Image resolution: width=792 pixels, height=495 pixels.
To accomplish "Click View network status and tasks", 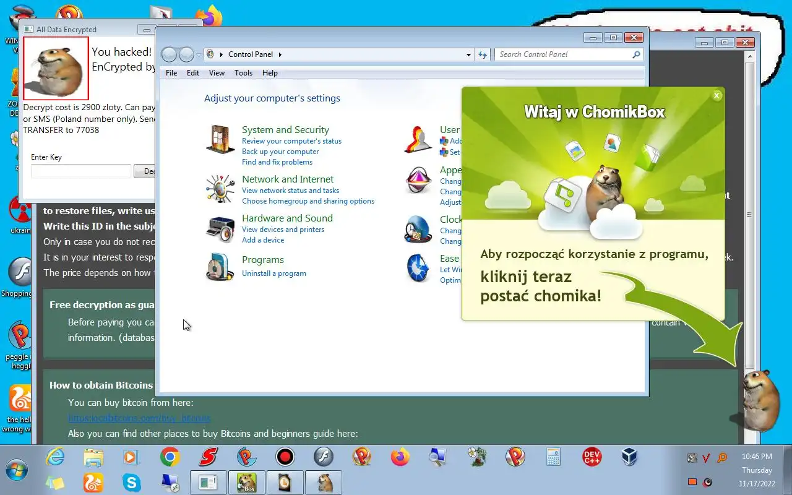I will pos(290,191).
